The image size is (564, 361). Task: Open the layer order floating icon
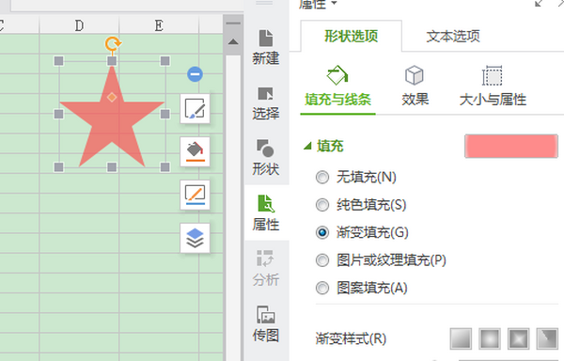point(195,238)
